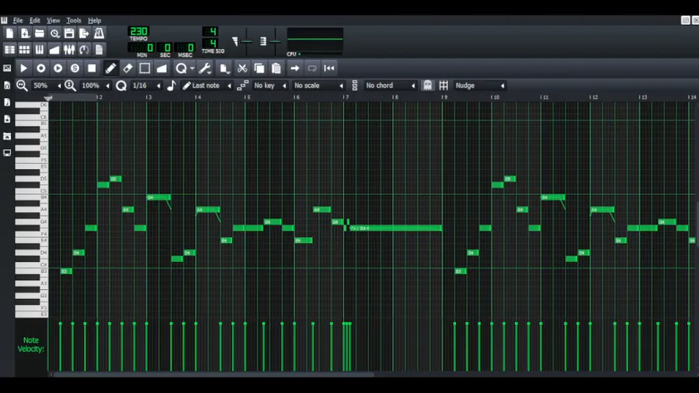Click the horizontal scrollbar at bottom
Viewport: 699px width, 393px height.
coord(214,374)
